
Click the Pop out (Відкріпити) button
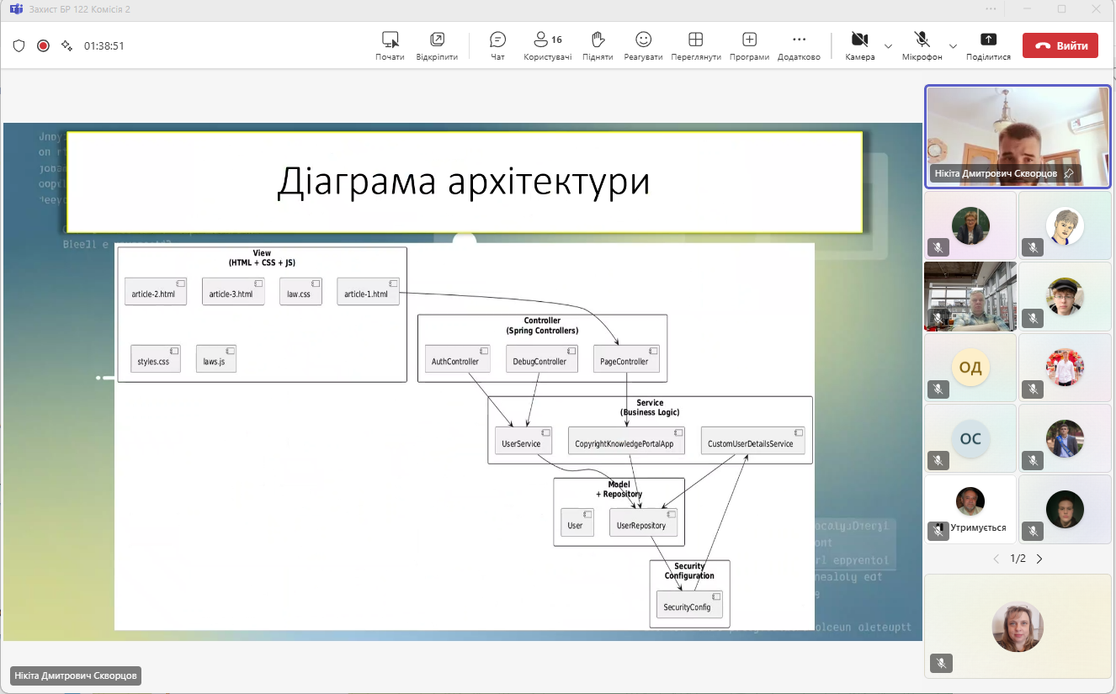click(437, 45)
